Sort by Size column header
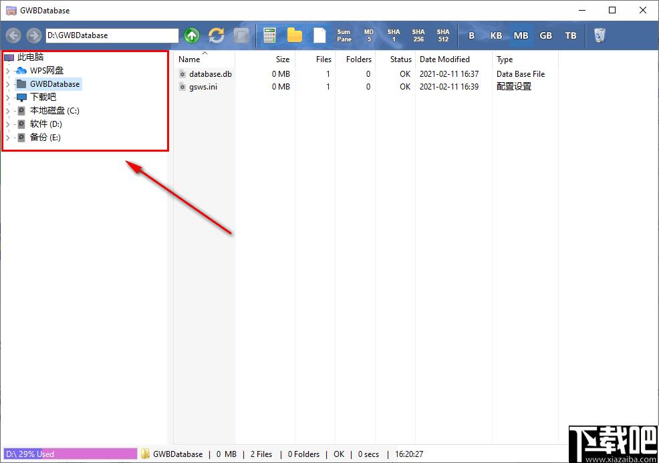The image size is (659, 463). pyautogui.click(x=283, y=59)
